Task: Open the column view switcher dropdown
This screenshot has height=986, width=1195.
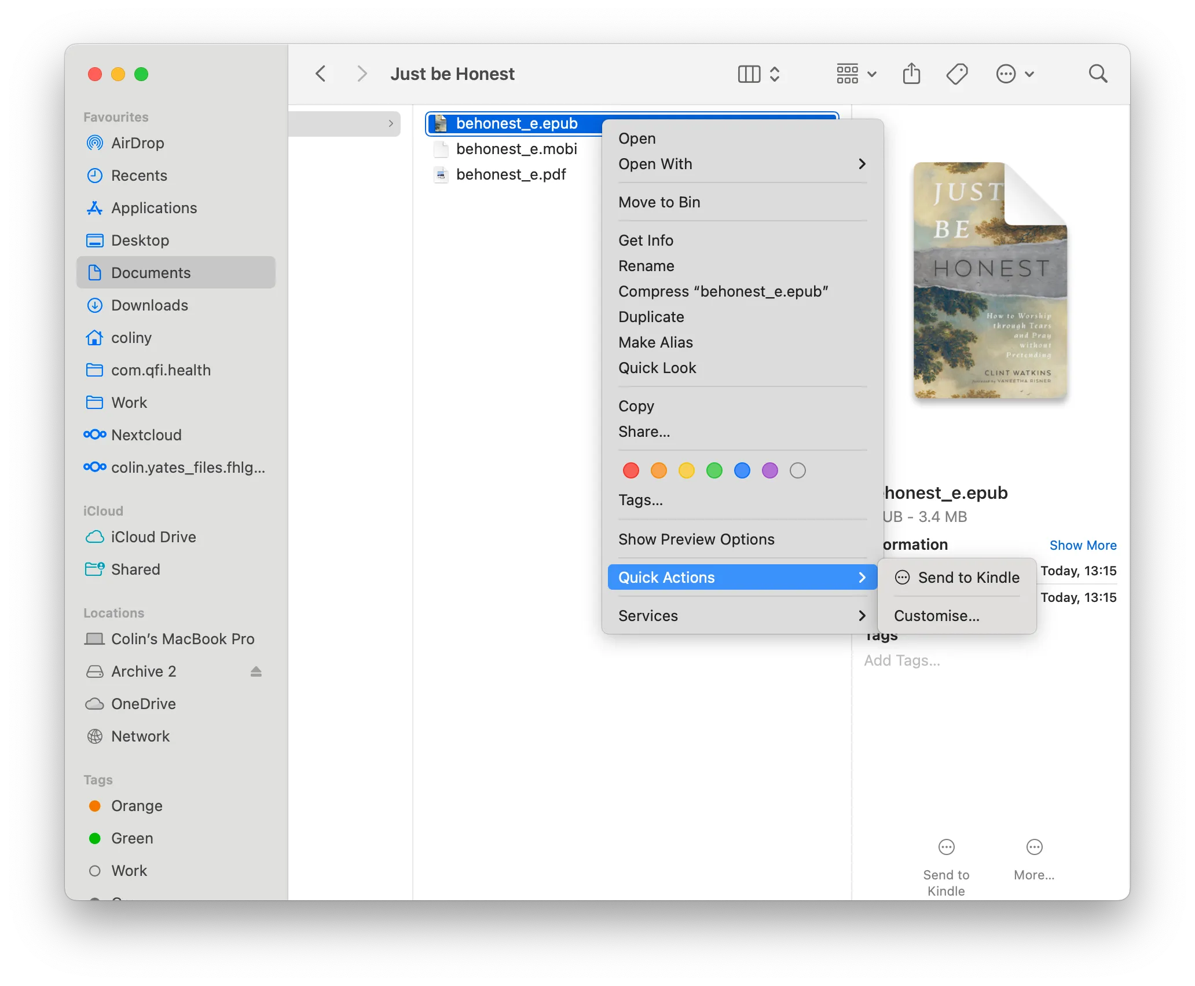Action: [x=759, y=74]
